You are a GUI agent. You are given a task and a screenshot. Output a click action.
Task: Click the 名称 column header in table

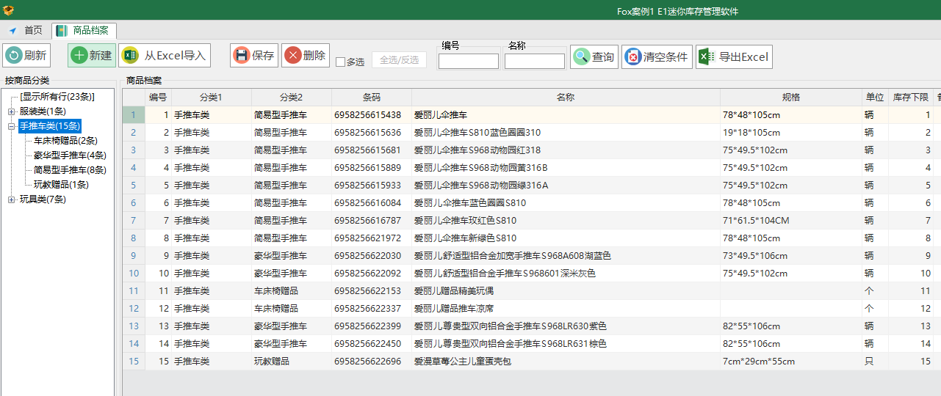coord(566,98)
